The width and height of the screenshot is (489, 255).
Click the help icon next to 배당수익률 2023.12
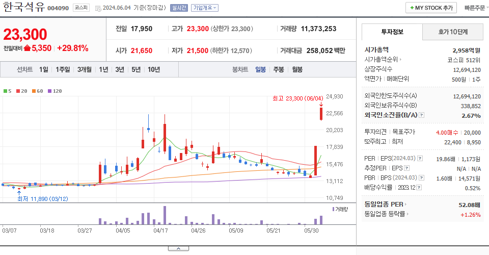click(x=419, y=188)
